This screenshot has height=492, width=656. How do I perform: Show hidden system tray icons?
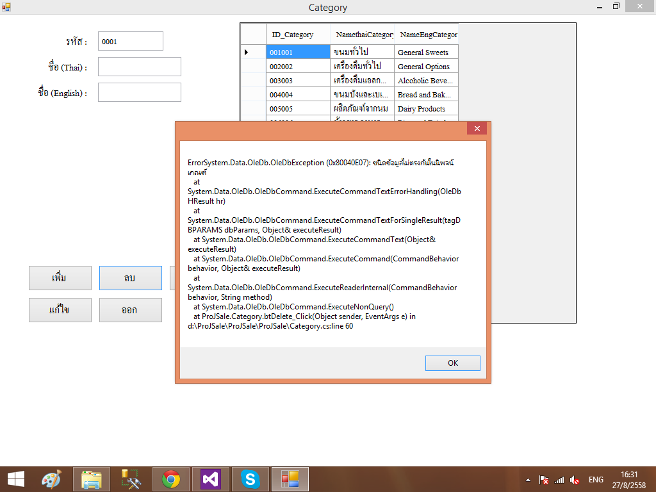tap(528, 480)
